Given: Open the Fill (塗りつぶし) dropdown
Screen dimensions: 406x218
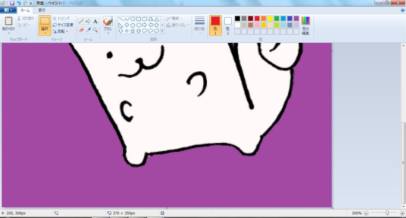Looking at the screenshot, I should click(x=177, y=25).
